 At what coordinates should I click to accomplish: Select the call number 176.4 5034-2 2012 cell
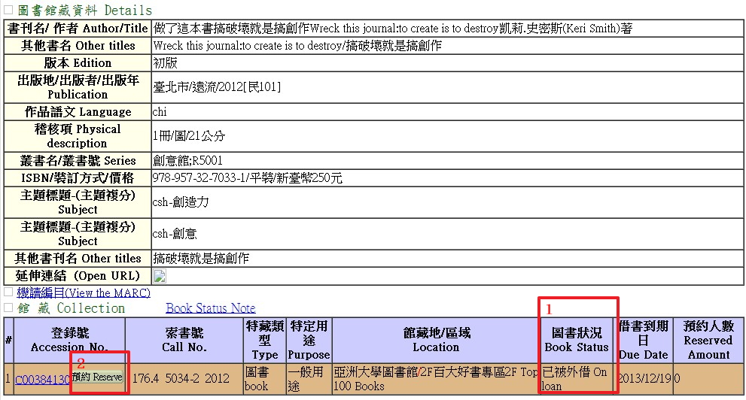(184, 380)
